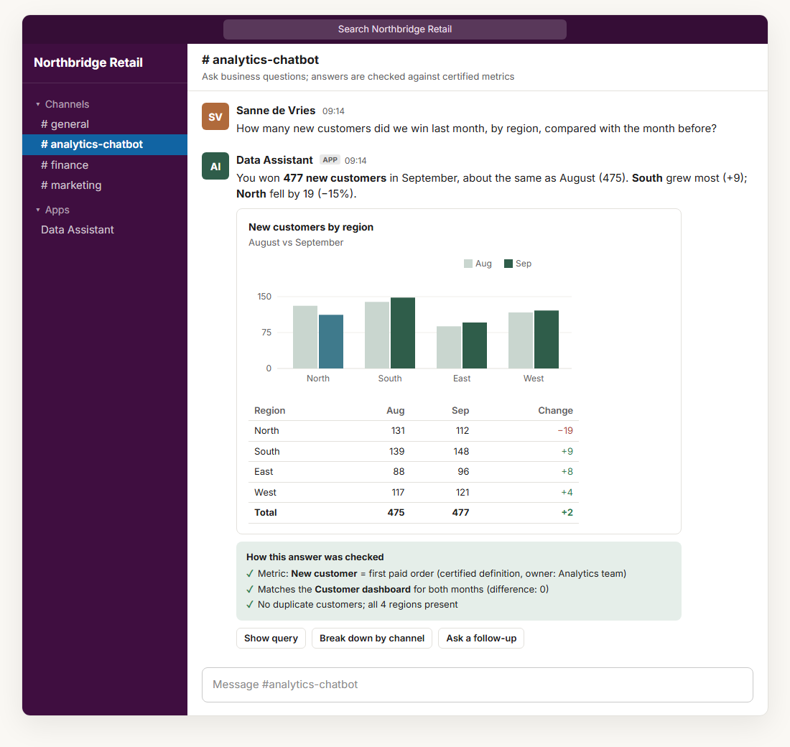
Task: Open the # marketing channel
Action: click(x=105, y=185)
